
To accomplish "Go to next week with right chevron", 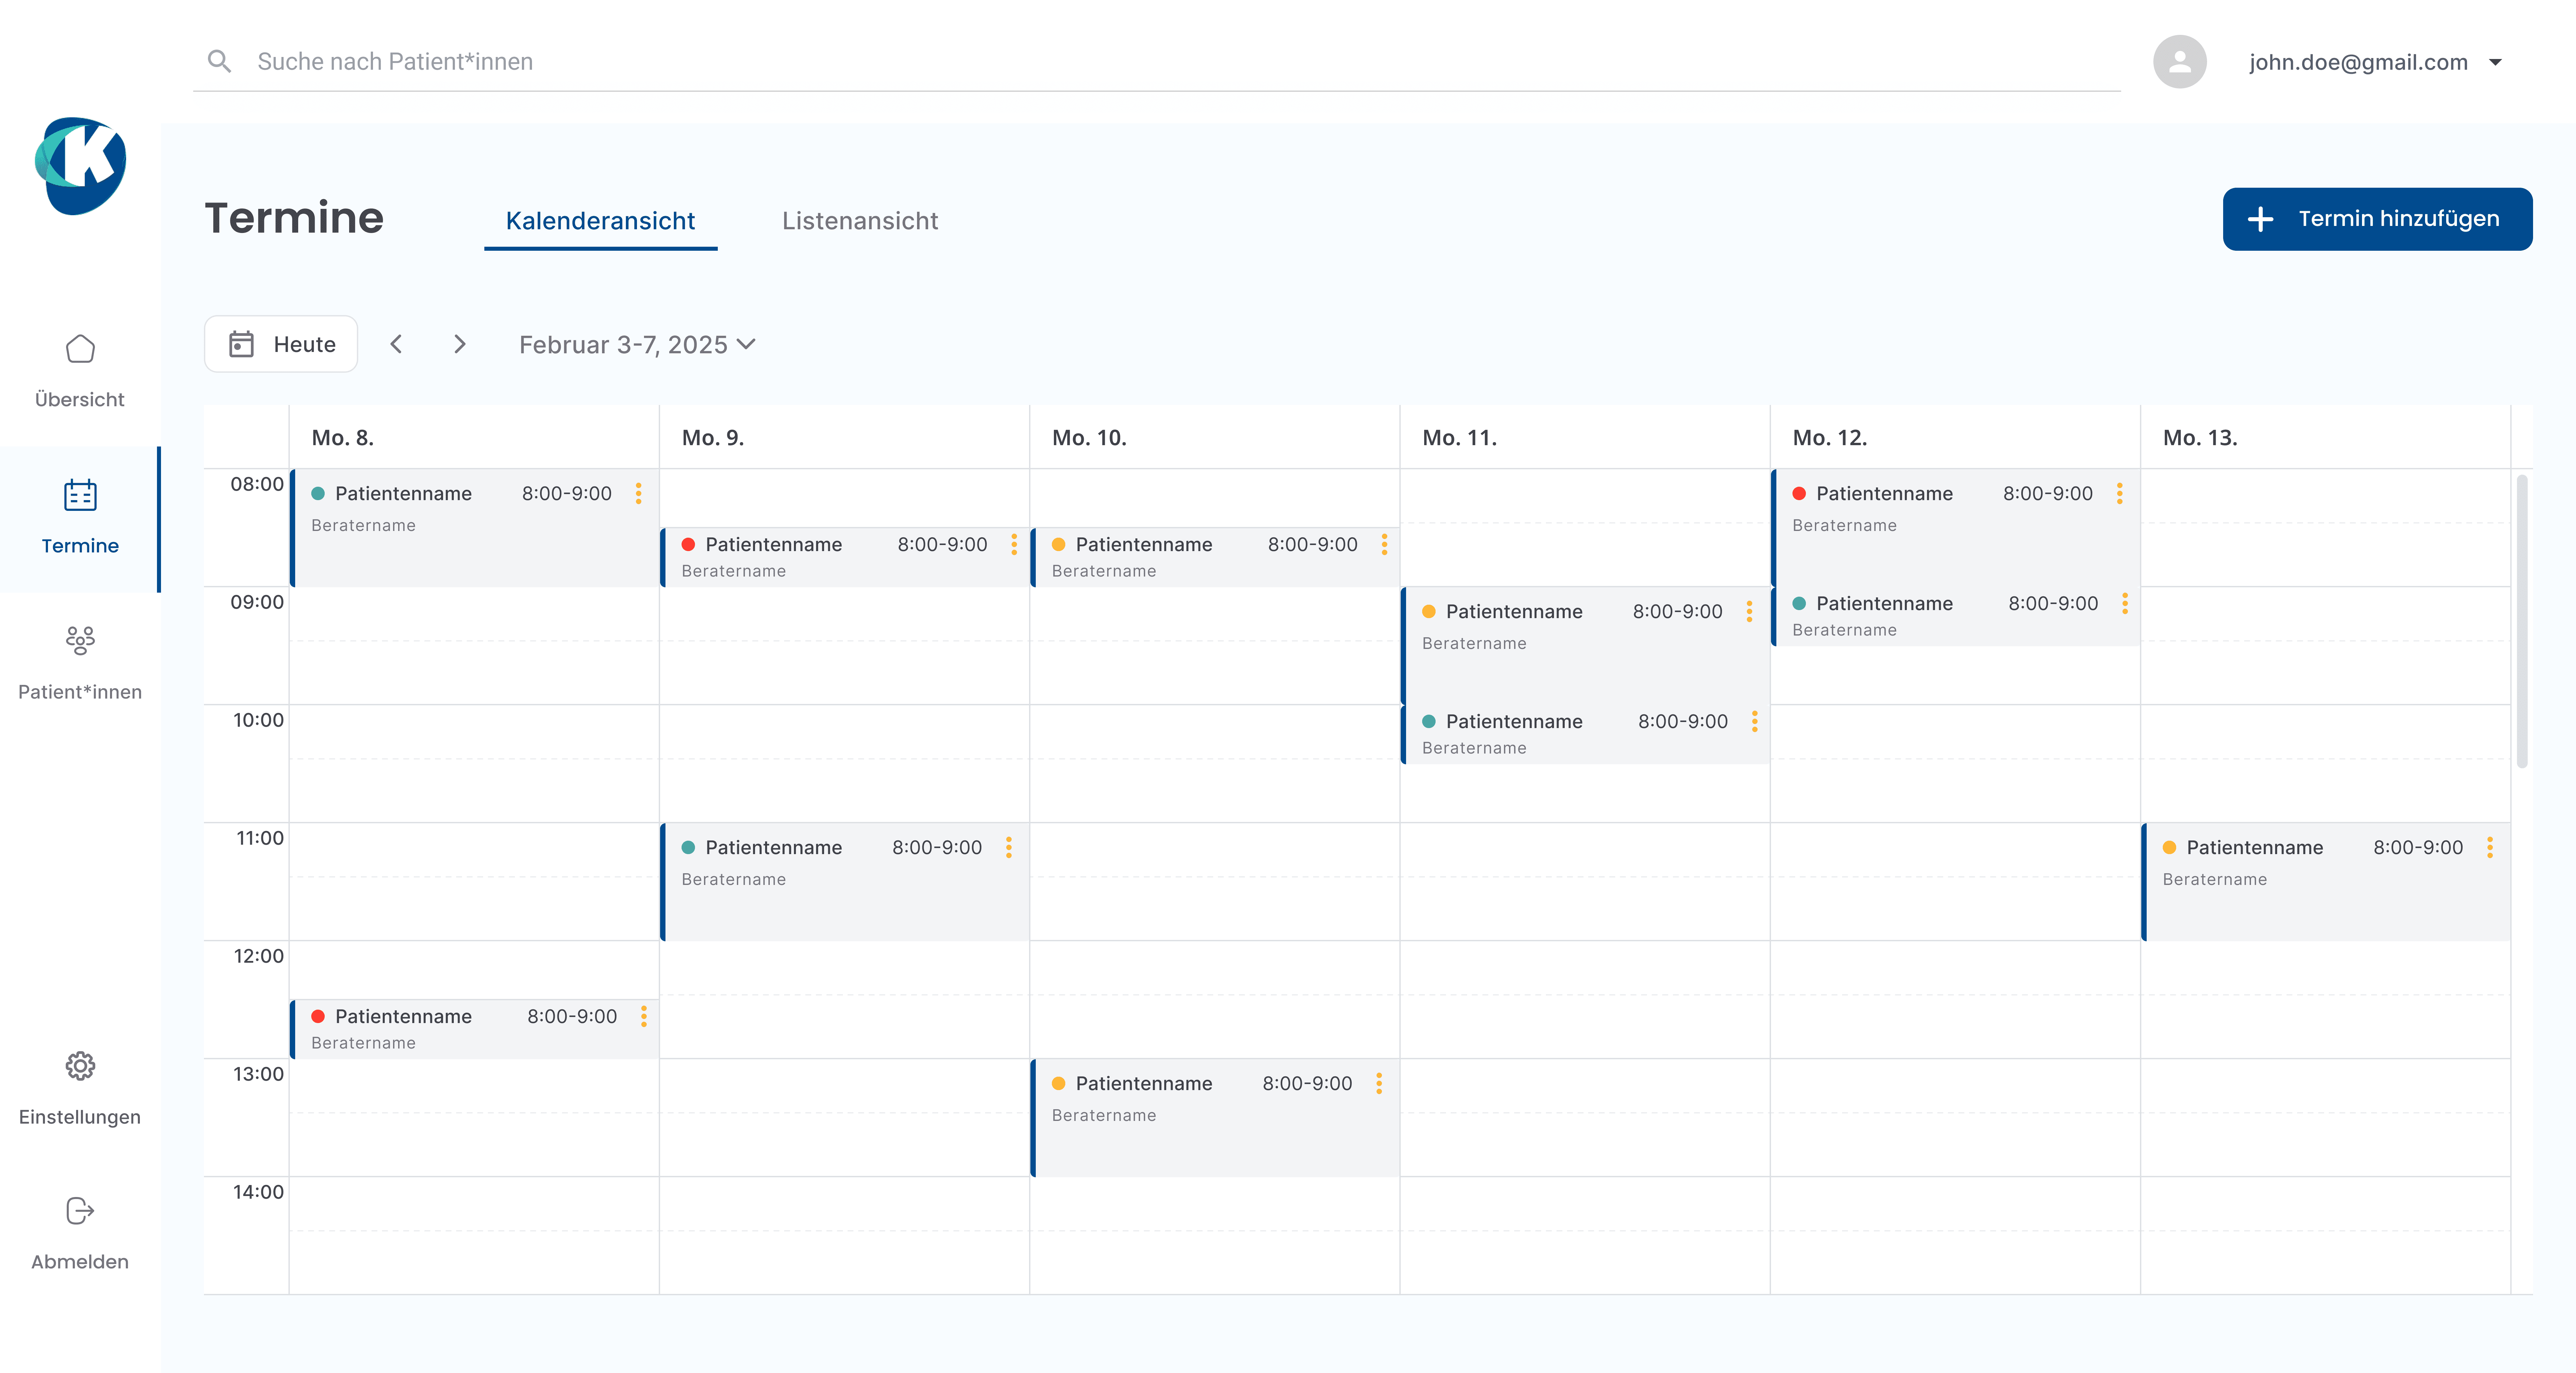I will 460,344.
